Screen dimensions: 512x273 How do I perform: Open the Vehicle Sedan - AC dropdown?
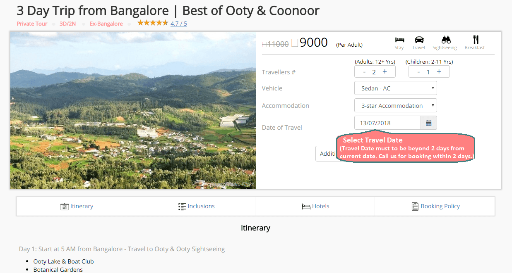395,88
